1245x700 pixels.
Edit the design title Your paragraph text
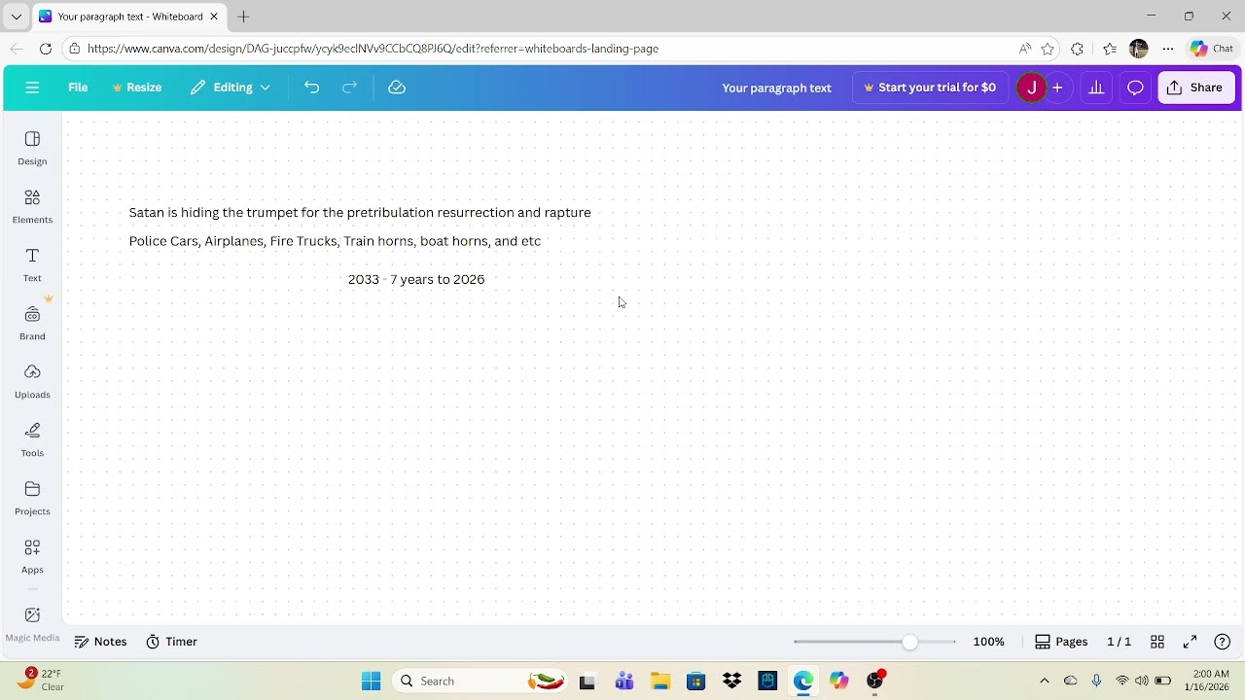pyautogui.click(x=776, y=87)
